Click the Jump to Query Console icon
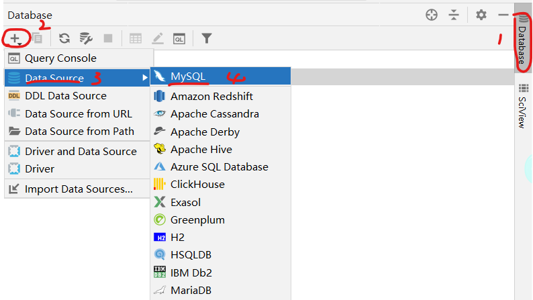 coord(179,39)
